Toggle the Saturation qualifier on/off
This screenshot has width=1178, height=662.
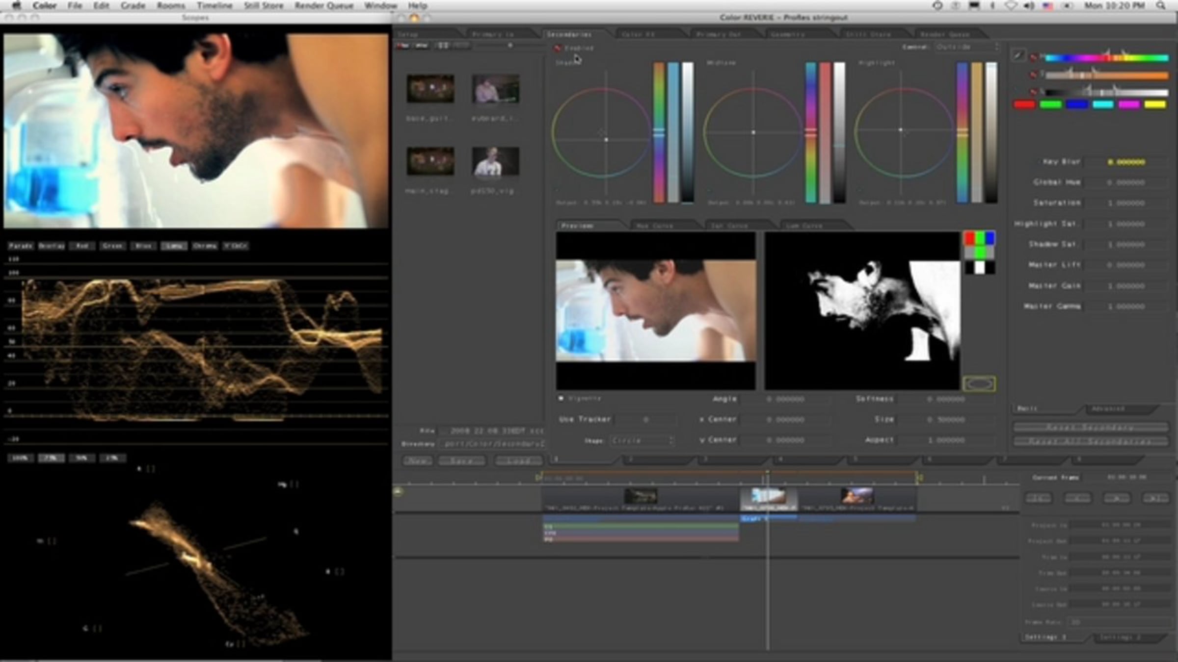point(1033,75)
